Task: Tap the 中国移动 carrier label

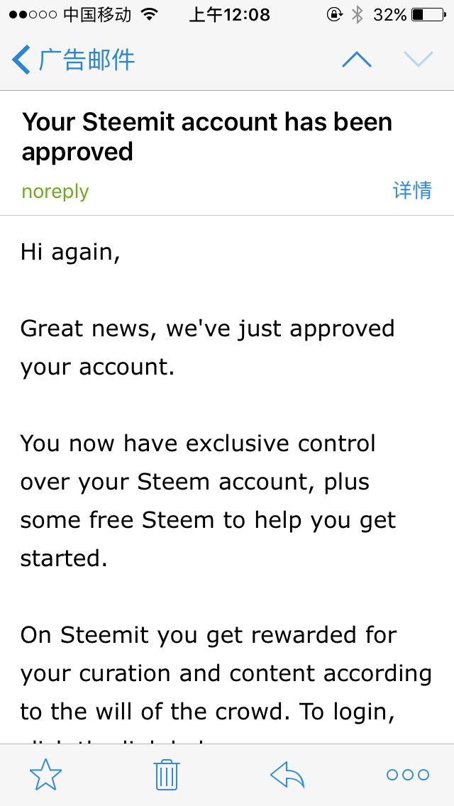Action: (x=97, y=15)
